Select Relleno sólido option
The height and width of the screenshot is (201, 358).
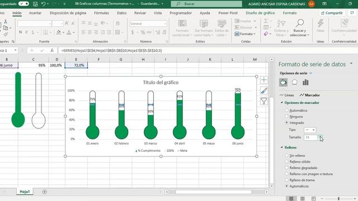[286, 161]
